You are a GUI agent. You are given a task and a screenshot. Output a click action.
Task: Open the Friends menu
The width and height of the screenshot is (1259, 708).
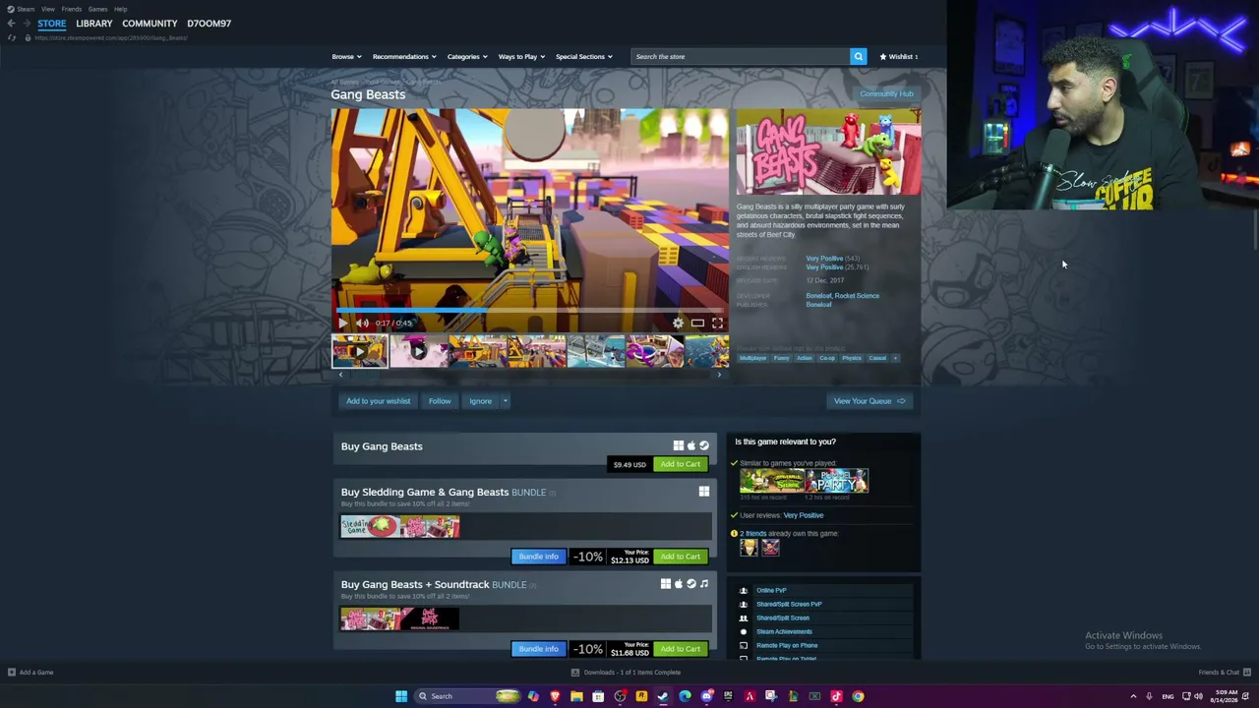(x=71, y=9)
